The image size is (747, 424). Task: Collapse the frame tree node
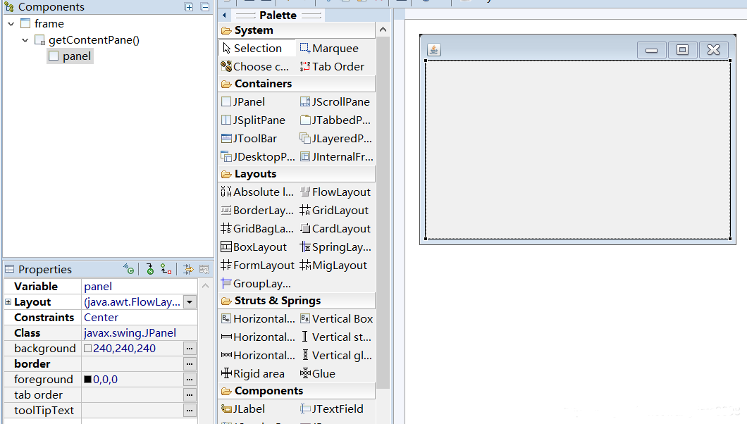pyautogui.click(x=11, y=24)
